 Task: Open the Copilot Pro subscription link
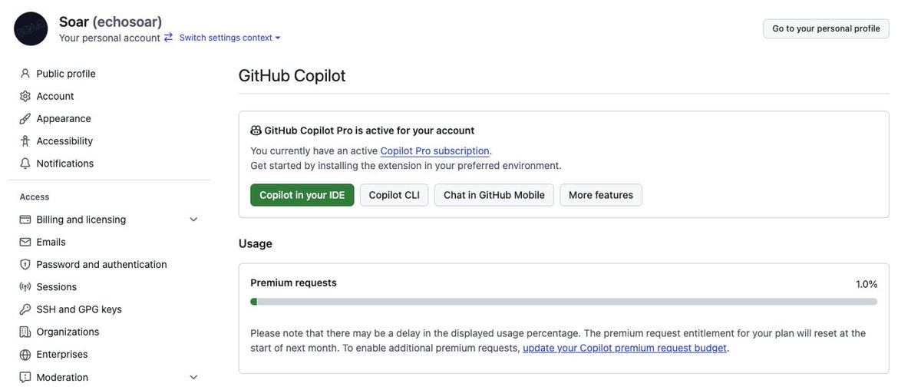pos(434,150)
